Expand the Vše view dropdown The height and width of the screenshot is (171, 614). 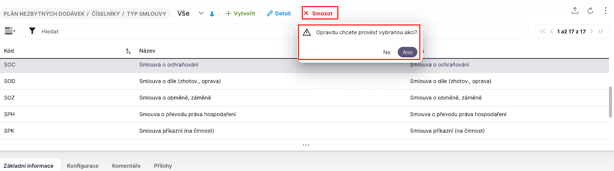201,13
